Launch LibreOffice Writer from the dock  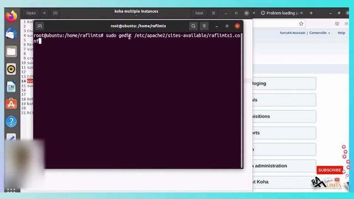(11, 86)
